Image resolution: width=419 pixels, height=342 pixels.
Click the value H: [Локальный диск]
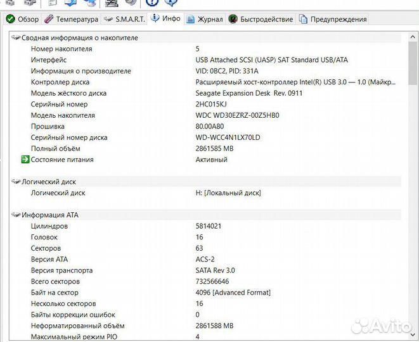(x=228, y=193)
